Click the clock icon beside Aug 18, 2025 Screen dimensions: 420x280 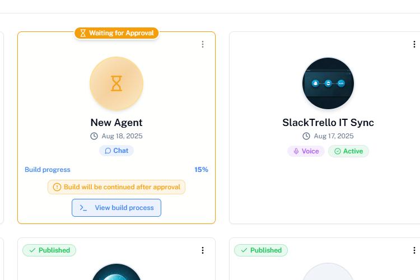coord(94,136)
